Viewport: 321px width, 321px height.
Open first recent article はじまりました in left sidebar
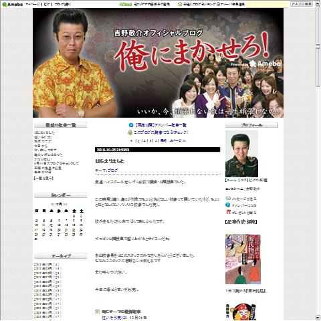click(44, 132)
